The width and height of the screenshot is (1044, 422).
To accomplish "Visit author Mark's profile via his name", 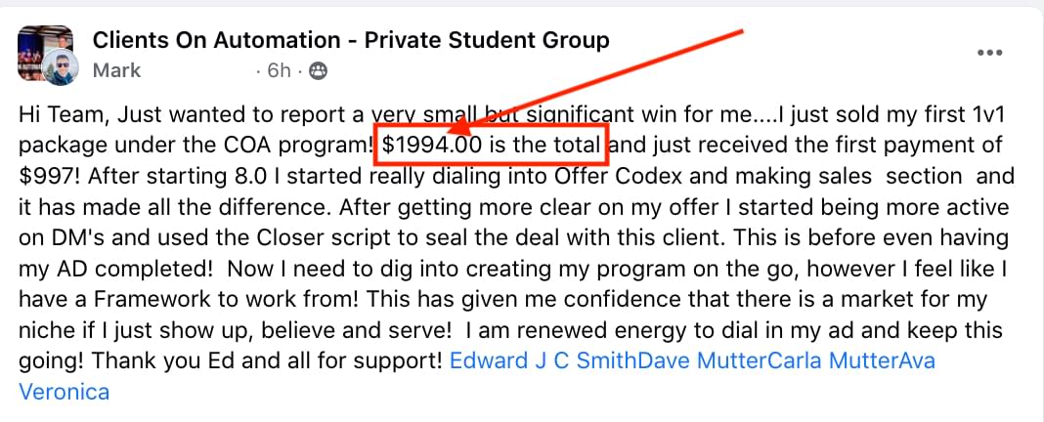I will (117, 70).
